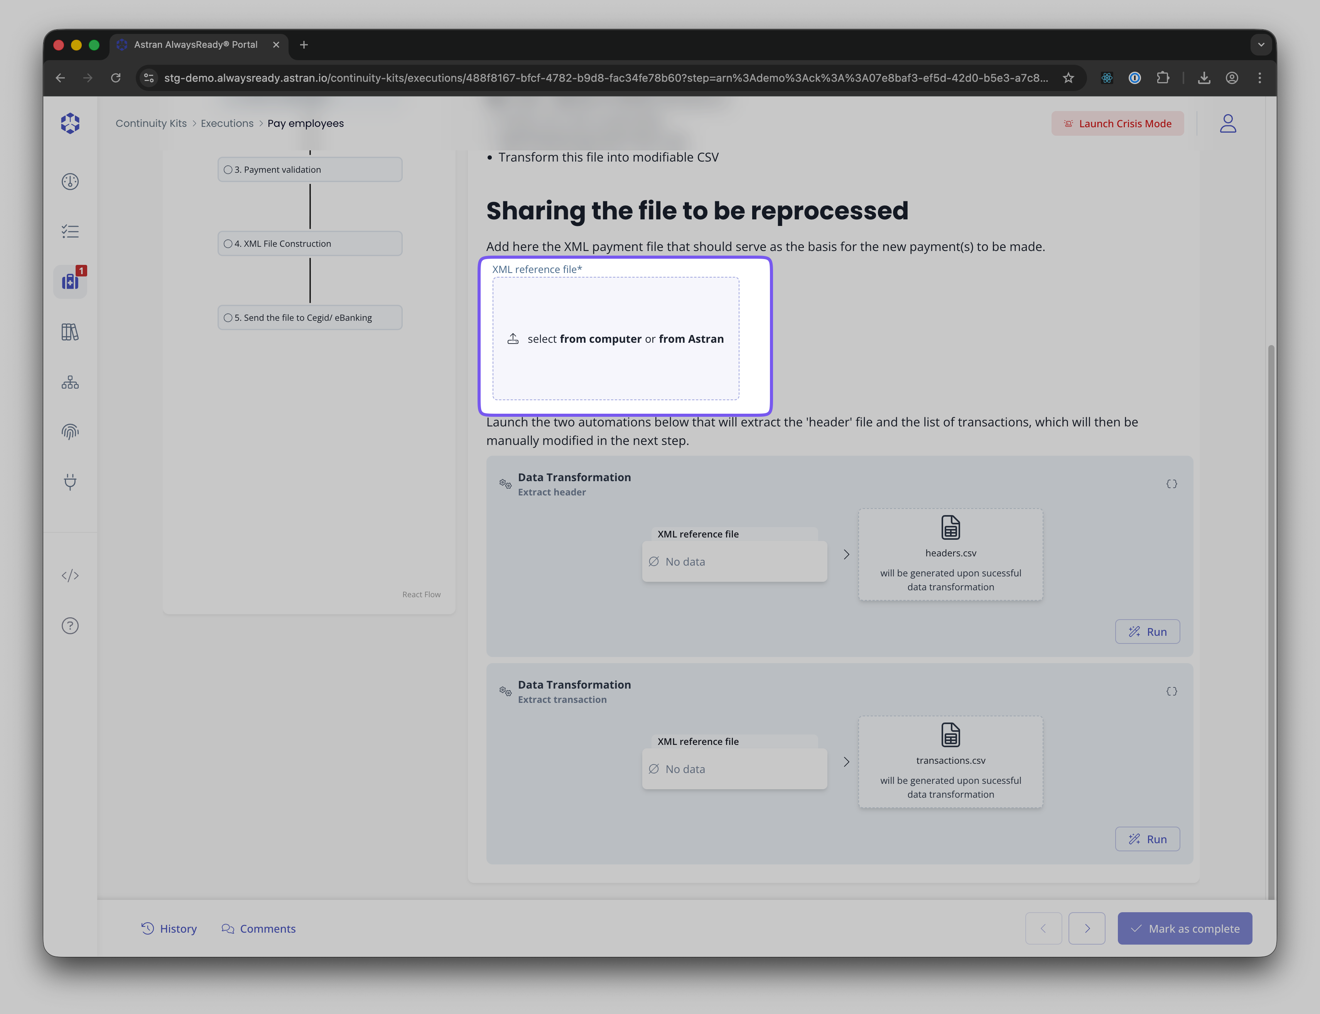Expand JSON braces for Extract header

coord(1171,484)
